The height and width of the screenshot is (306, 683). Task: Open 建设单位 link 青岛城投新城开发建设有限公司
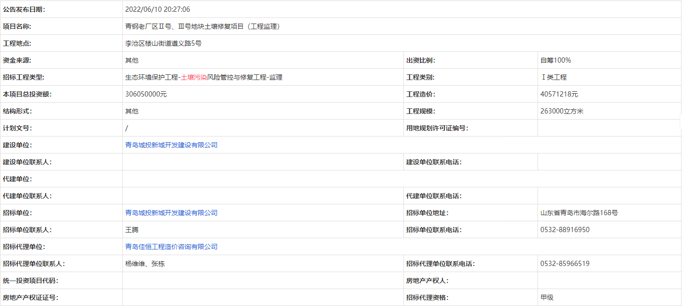tap(171, 145)
